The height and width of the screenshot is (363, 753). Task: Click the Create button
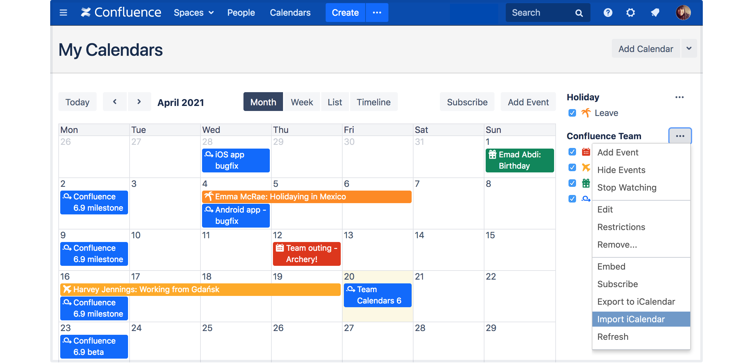coord(345,13)
